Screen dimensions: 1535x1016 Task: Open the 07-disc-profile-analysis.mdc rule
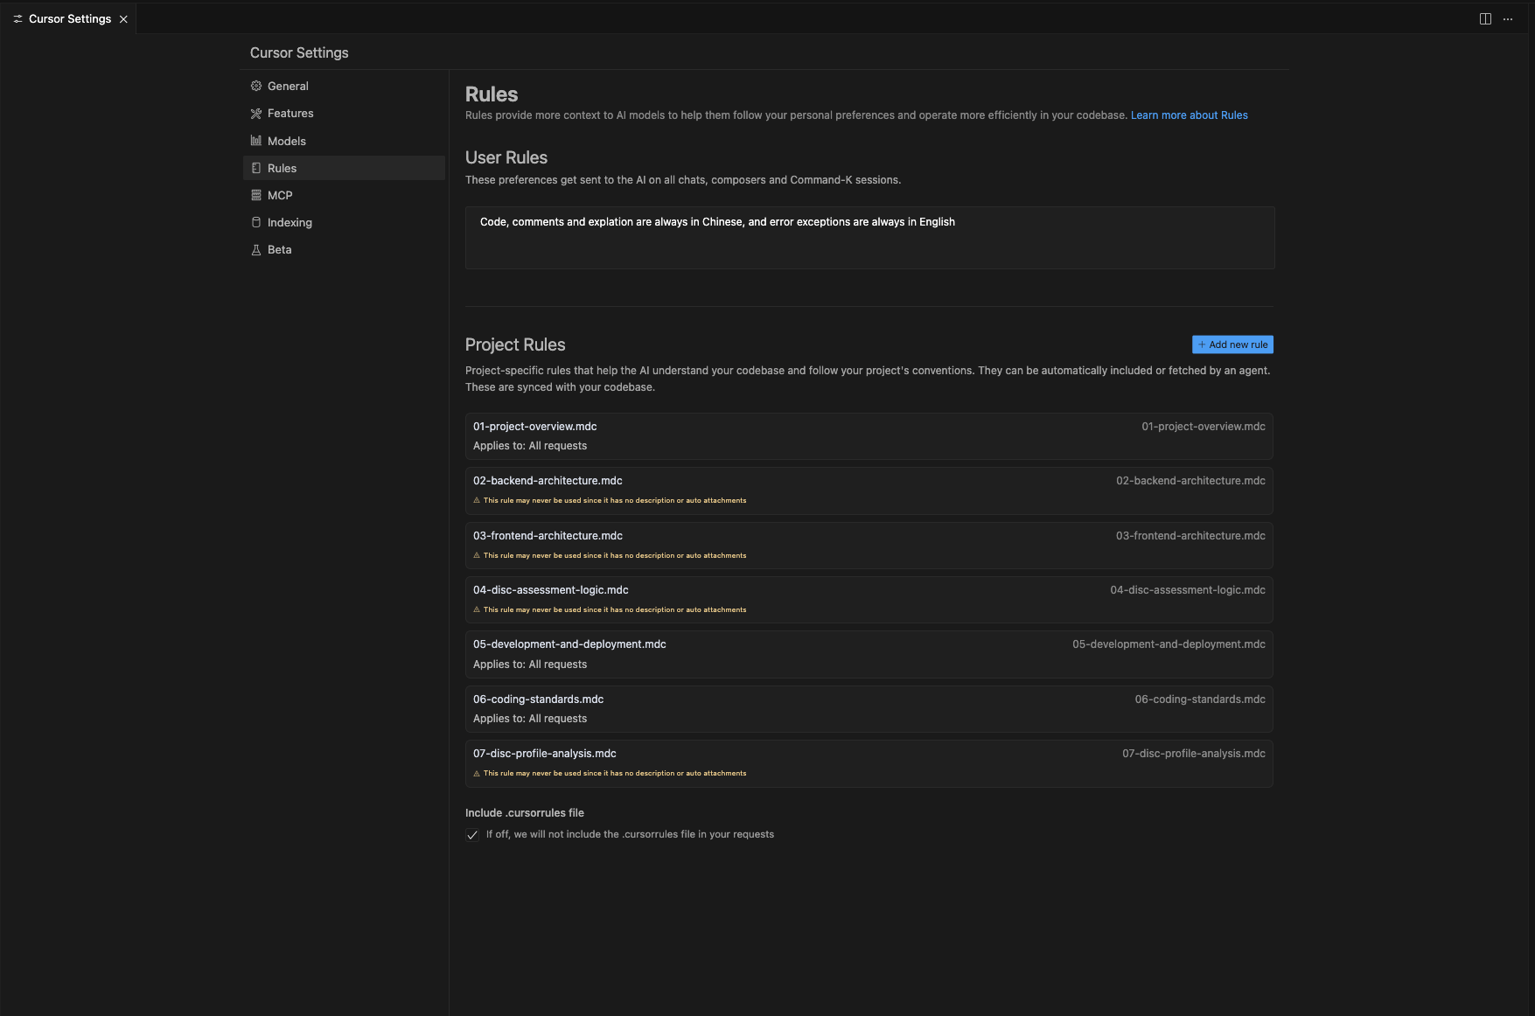(x=869, y=763)
